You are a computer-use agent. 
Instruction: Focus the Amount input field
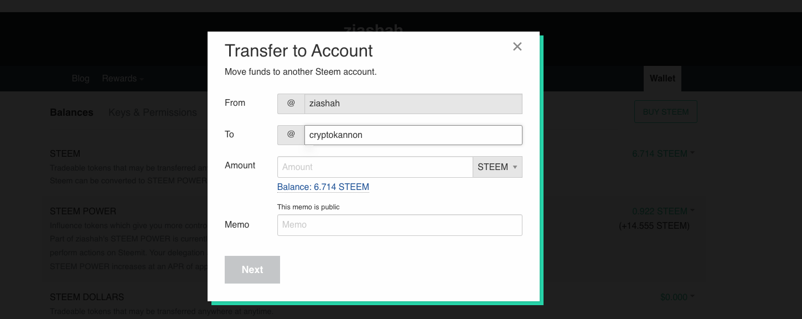pyautogui.click(x=375, y=167)
